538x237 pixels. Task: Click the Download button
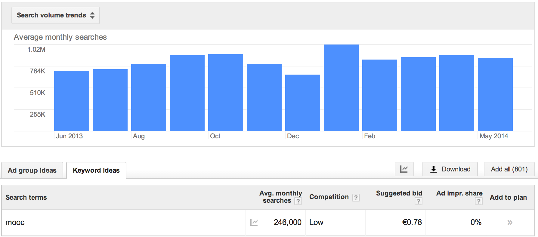[x=450, y=169]
